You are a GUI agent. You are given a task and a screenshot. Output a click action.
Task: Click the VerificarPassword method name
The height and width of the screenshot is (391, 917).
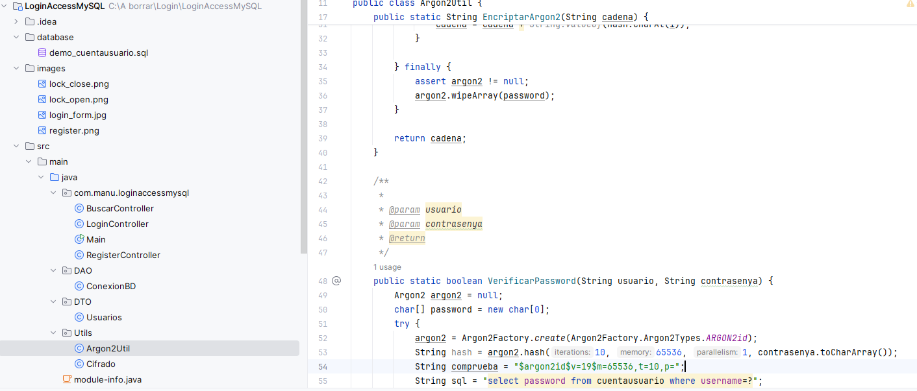tap(532, 281)
